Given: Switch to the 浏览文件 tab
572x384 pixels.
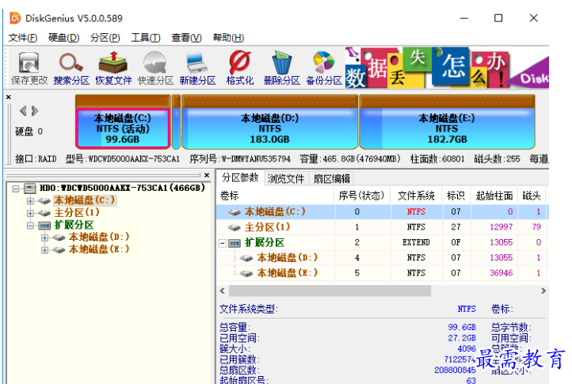Looking at the screenshot, I should 285,178.
